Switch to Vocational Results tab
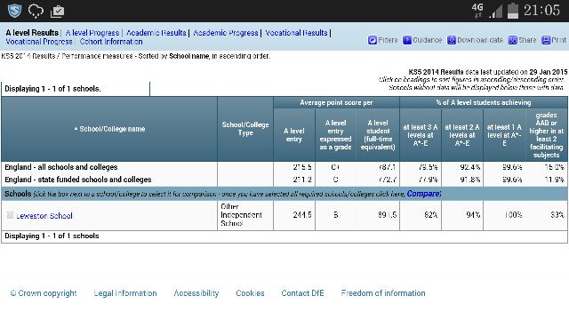 (296, 33)
